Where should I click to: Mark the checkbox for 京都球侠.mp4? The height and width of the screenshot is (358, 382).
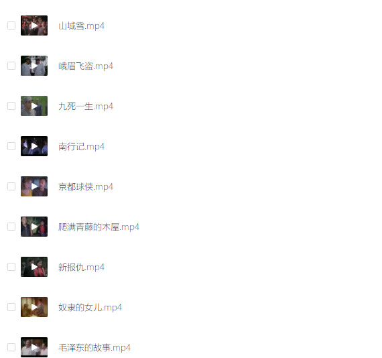coord(11,186)
